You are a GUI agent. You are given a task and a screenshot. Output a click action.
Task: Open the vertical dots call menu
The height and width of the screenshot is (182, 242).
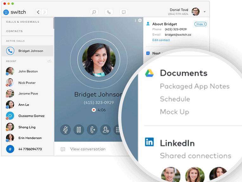pyautogui.click(x=135, y=20)
